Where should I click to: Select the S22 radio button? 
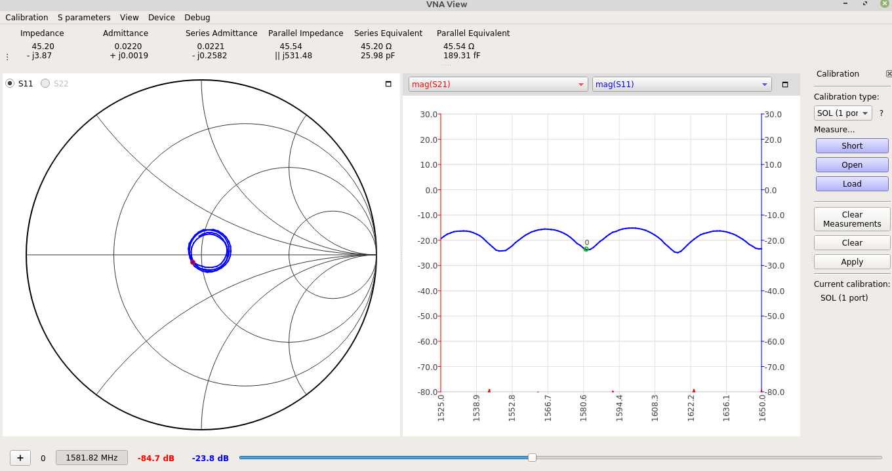click(45, 83)
